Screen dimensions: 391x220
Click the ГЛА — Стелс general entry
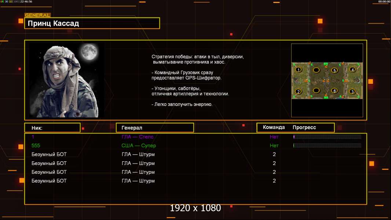pos(138,137)
